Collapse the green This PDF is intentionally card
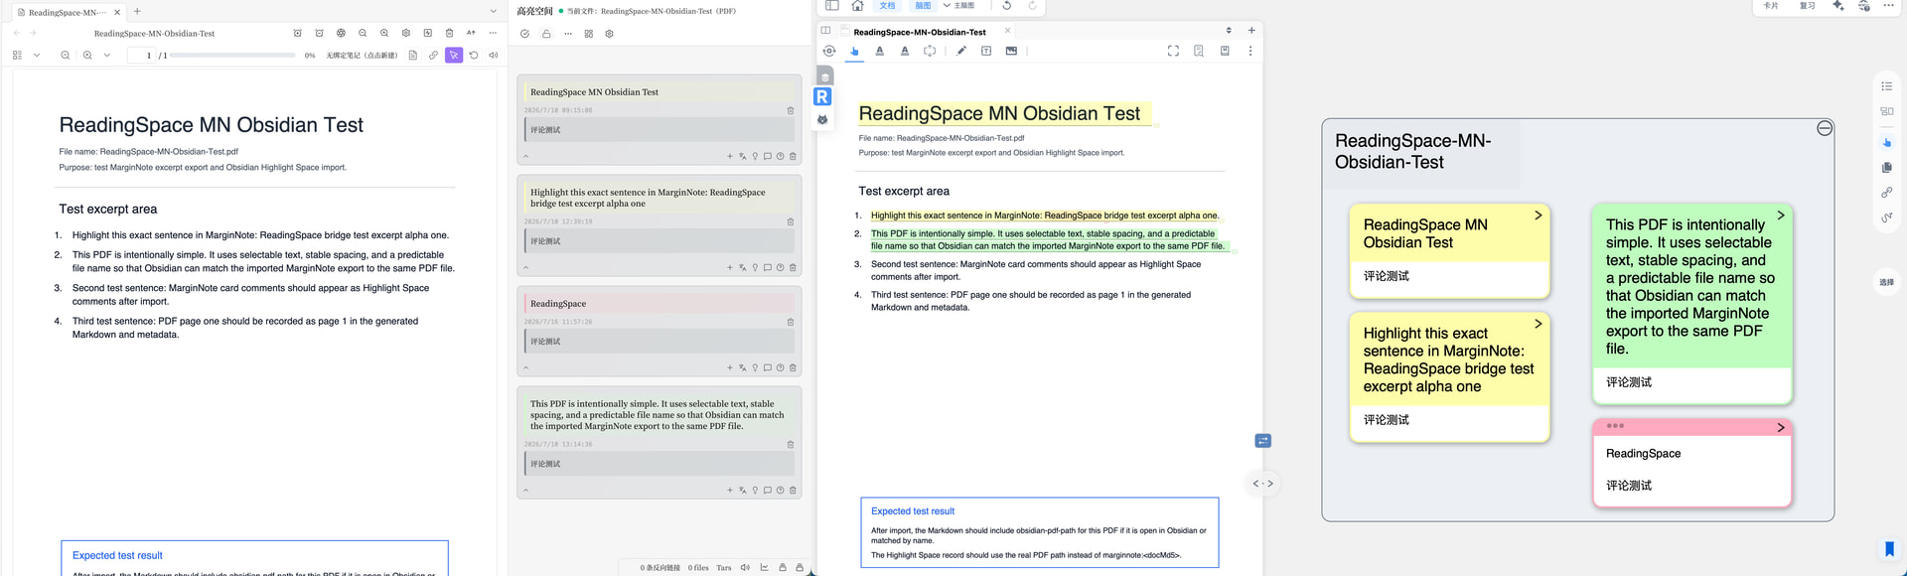Screen dimensions: 1907x576 (x=525, y=490)
